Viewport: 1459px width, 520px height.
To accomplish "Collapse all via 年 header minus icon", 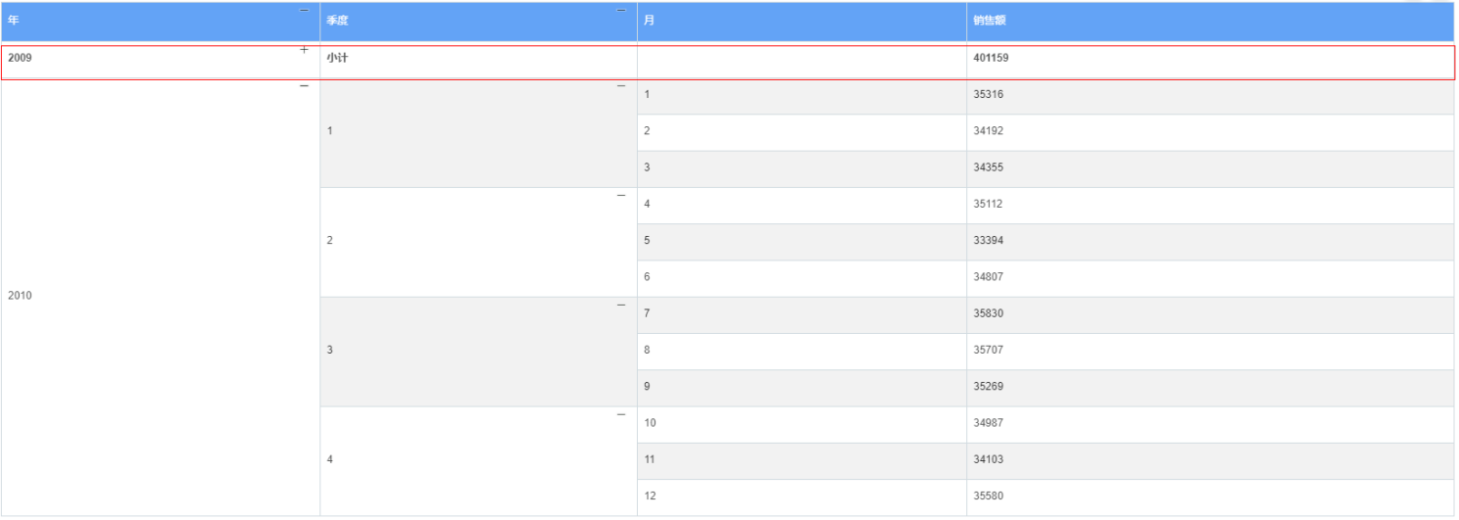I will (304, 11).
